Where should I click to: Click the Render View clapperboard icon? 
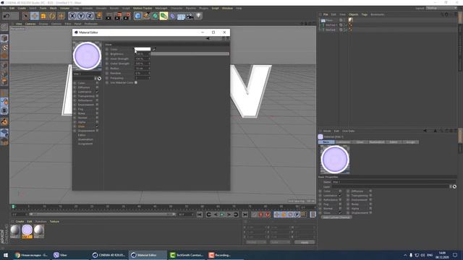(x=109, y=16)
